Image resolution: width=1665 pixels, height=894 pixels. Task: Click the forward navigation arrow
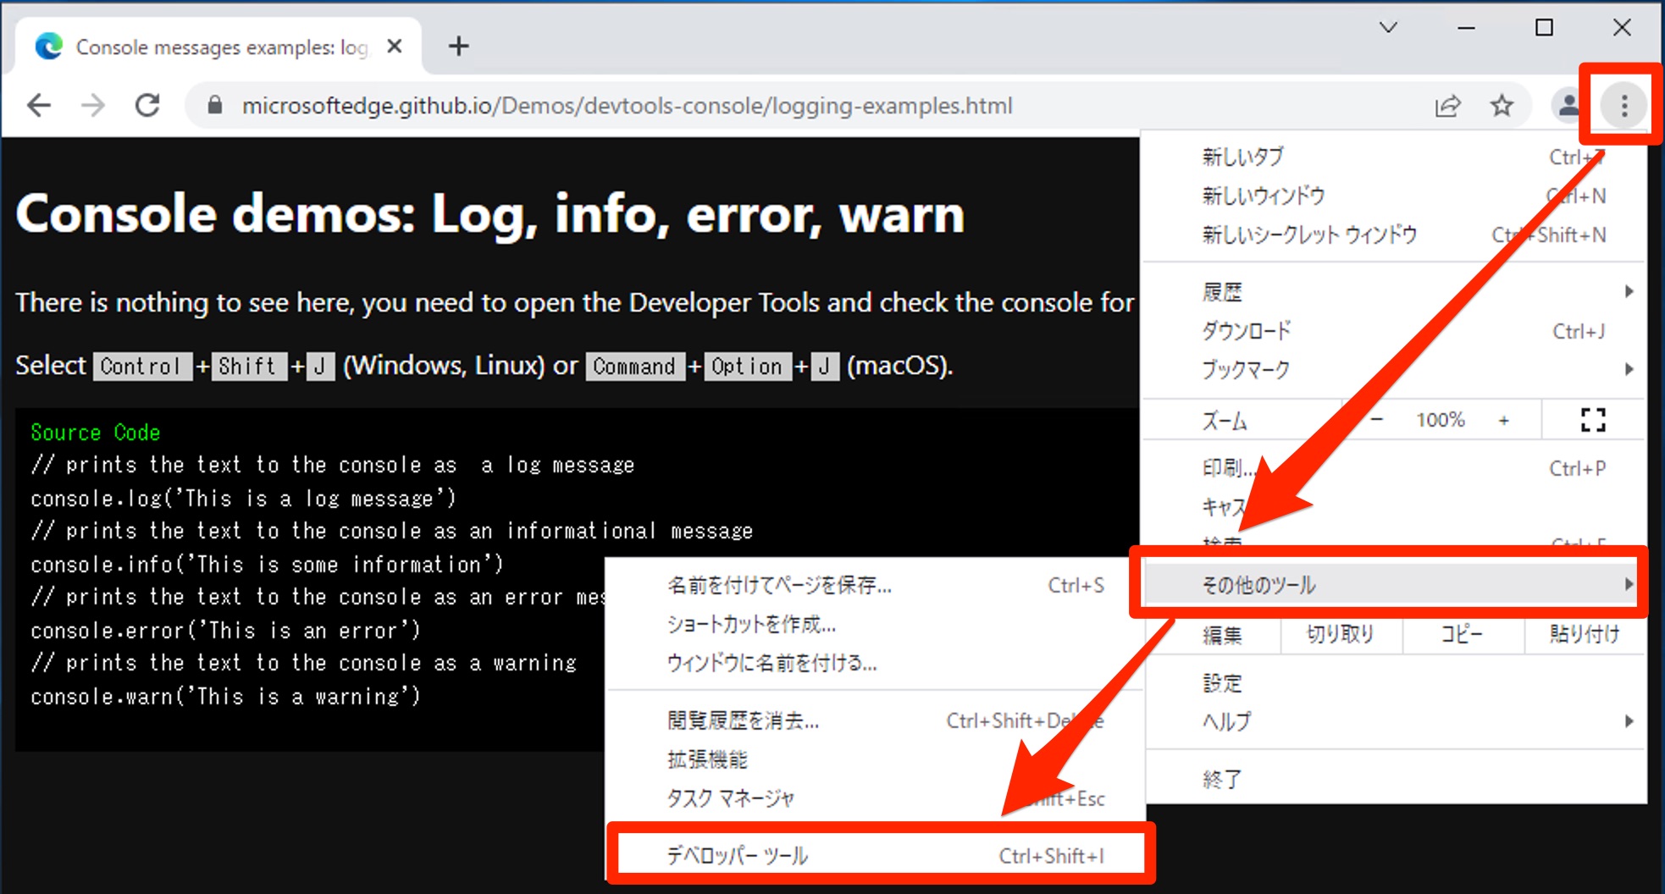pyautogui.click(x=93, y=105)
